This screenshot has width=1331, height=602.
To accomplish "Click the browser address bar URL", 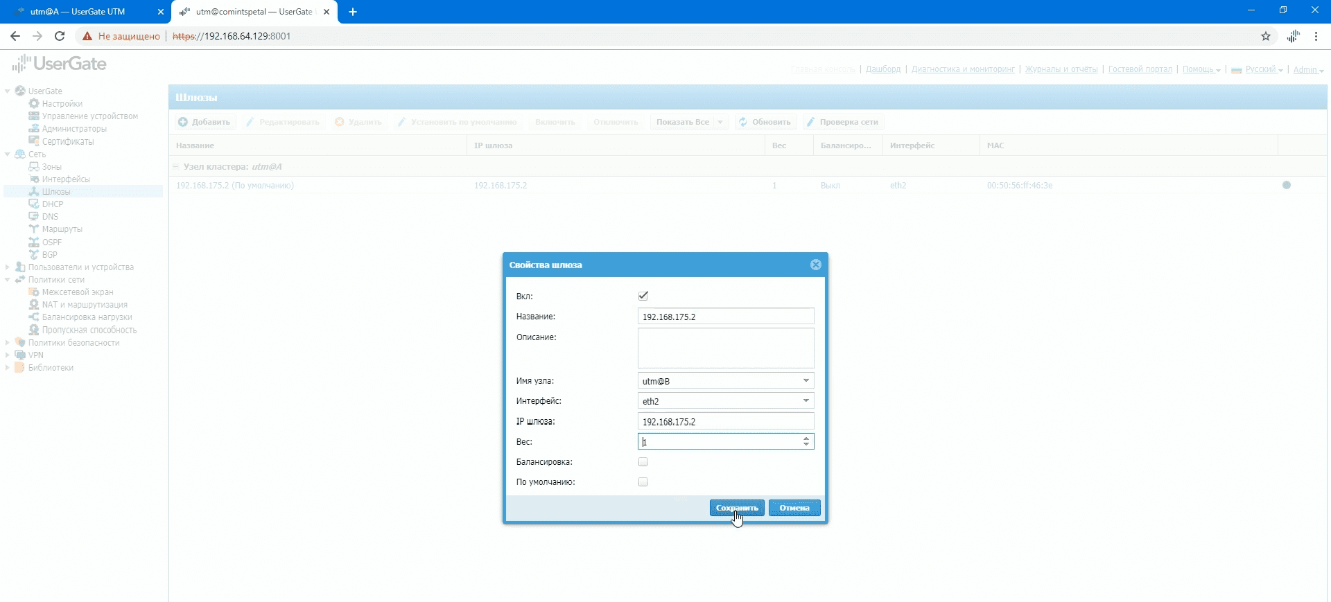I will 232,36.
